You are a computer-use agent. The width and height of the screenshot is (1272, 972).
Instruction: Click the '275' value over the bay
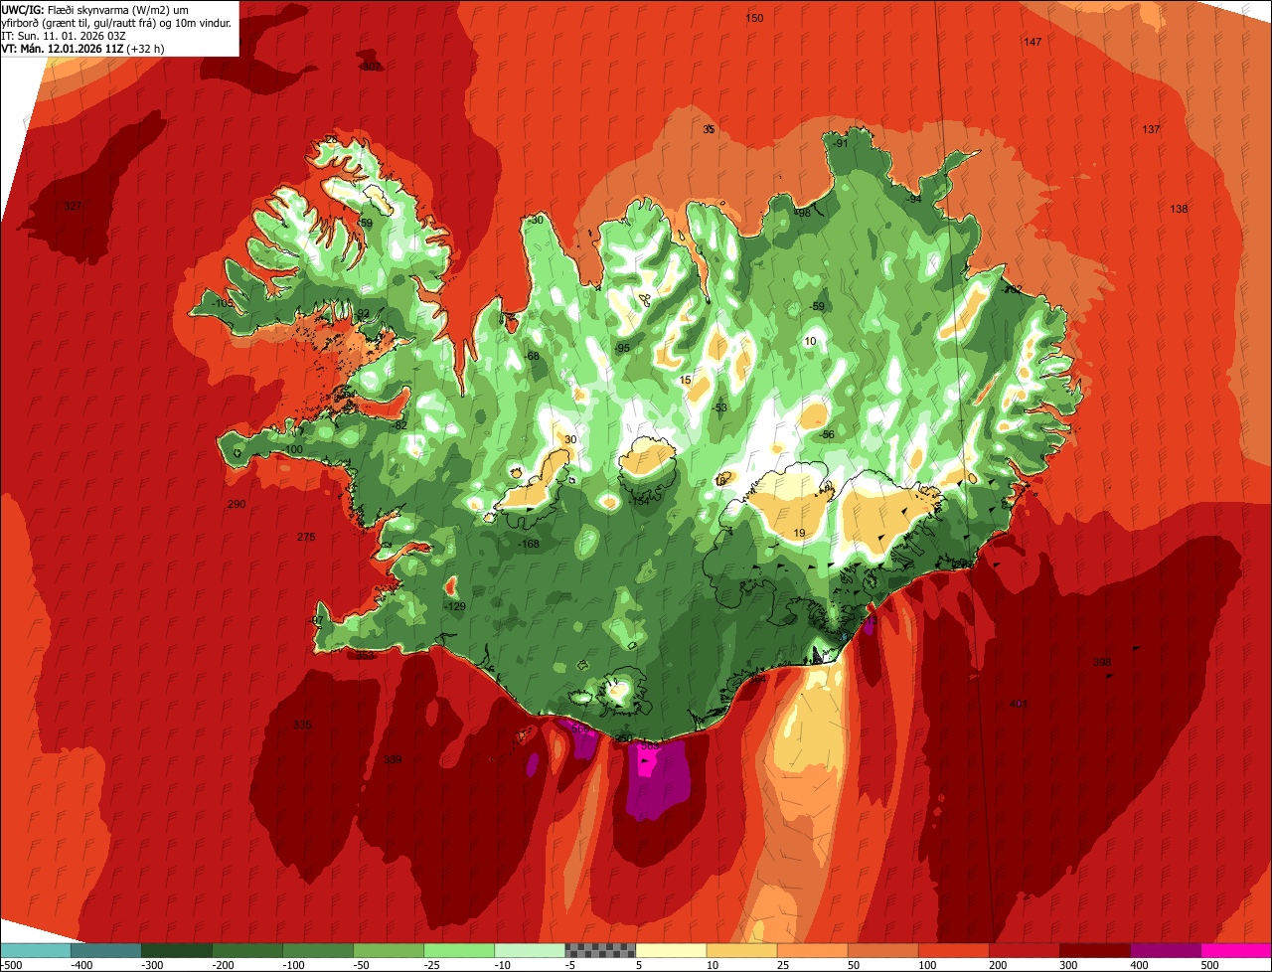(x=306, y=537)
